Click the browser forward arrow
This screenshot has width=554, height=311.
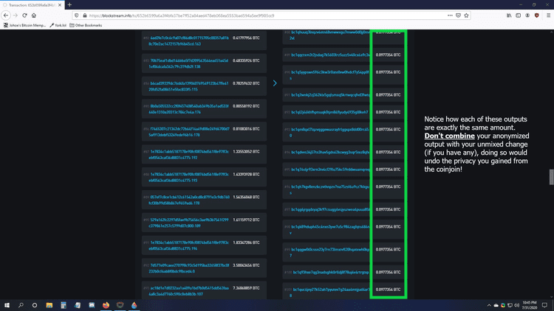pos(16,15)
